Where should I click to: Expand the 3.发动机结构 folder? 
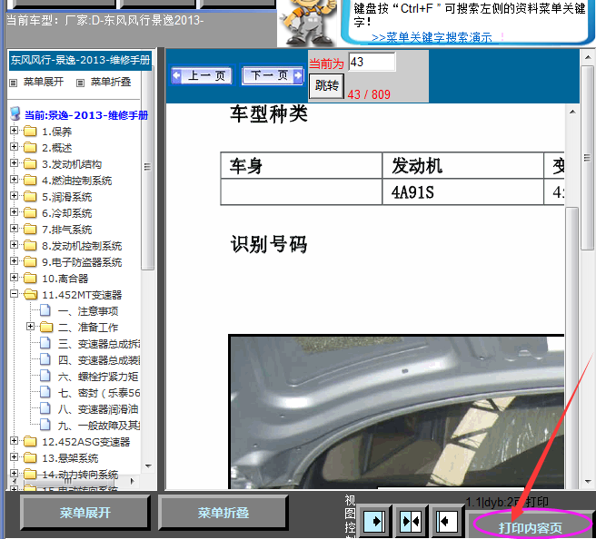[x=14, y=162]
